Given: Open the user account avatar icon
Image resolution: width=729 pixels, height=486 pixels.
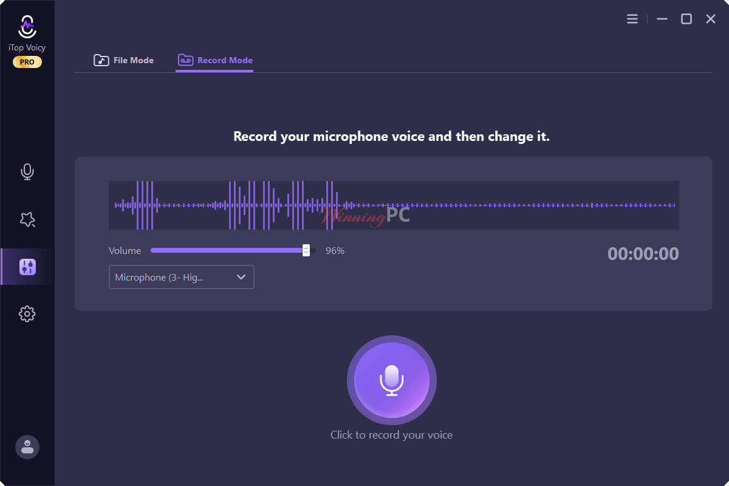Looking at the screenshot, I should click(27, 447).
